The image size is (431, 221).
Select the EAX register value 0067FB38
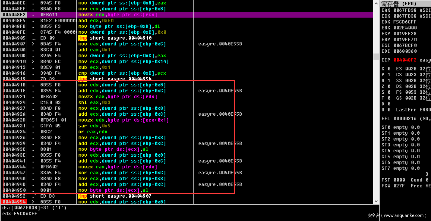[405, 10]
